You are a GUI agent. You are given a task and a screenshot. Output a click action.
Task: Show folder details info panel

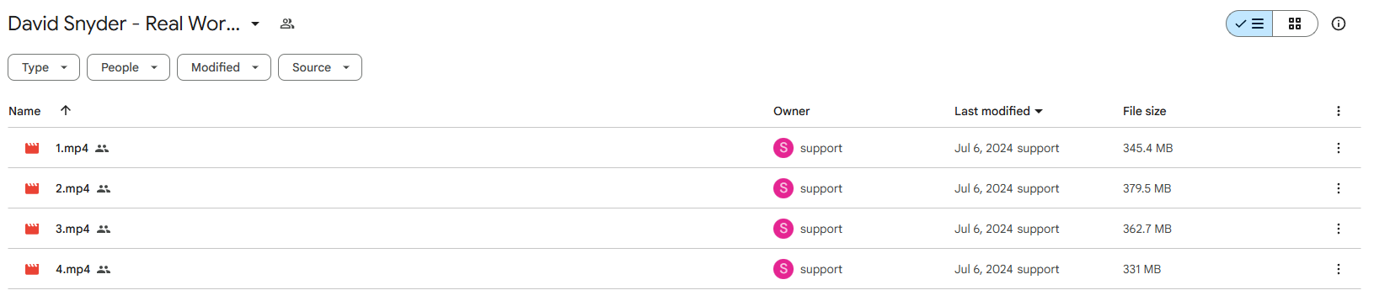click(x=1338, y=24)
